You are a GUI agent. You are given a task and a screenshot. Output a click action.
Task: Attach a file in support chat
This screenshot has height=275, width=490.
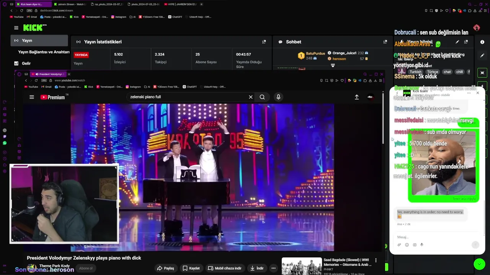(399, 245)
